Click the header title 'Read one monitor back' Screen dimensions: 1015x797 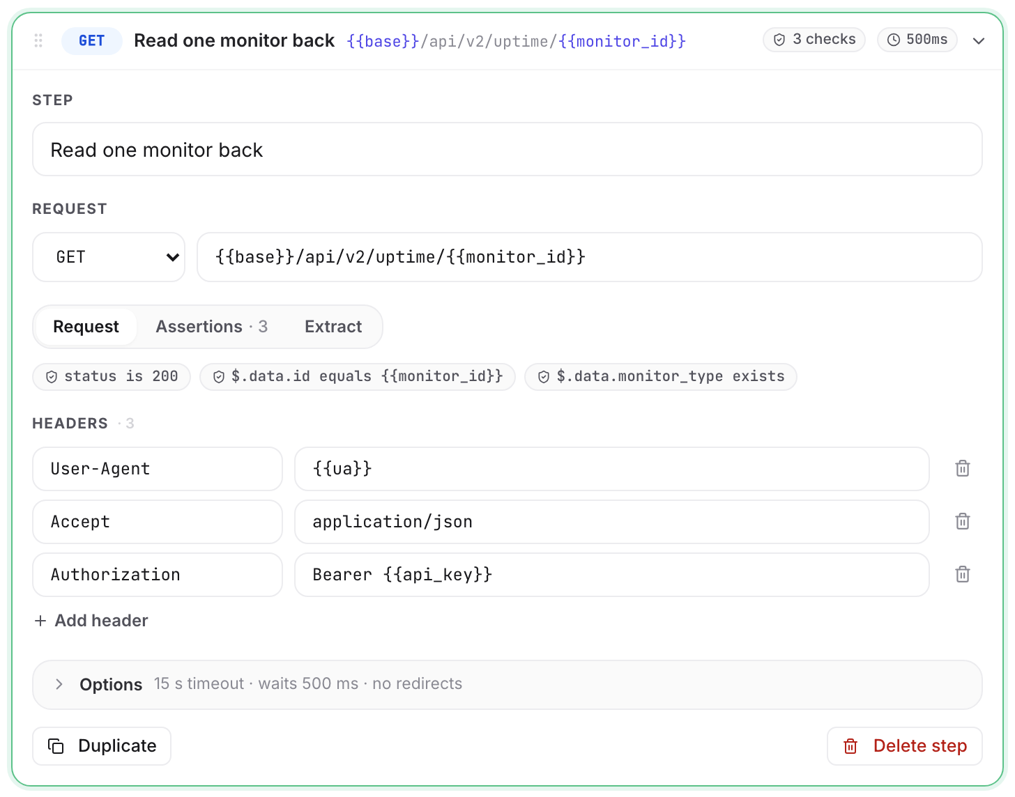coord(234,40)
